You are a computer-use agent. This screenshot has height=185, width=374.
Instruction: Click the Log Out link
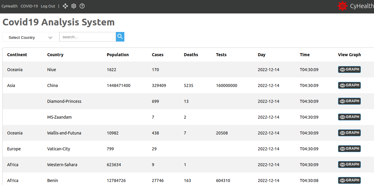point(48,6)
